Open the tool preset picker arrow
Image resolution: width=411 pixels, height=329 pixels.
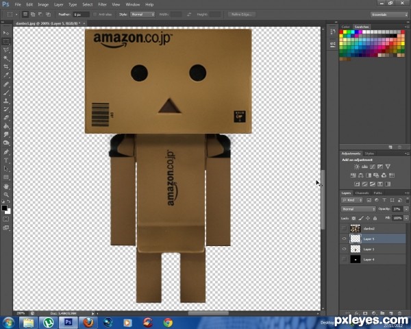point(16,14)
